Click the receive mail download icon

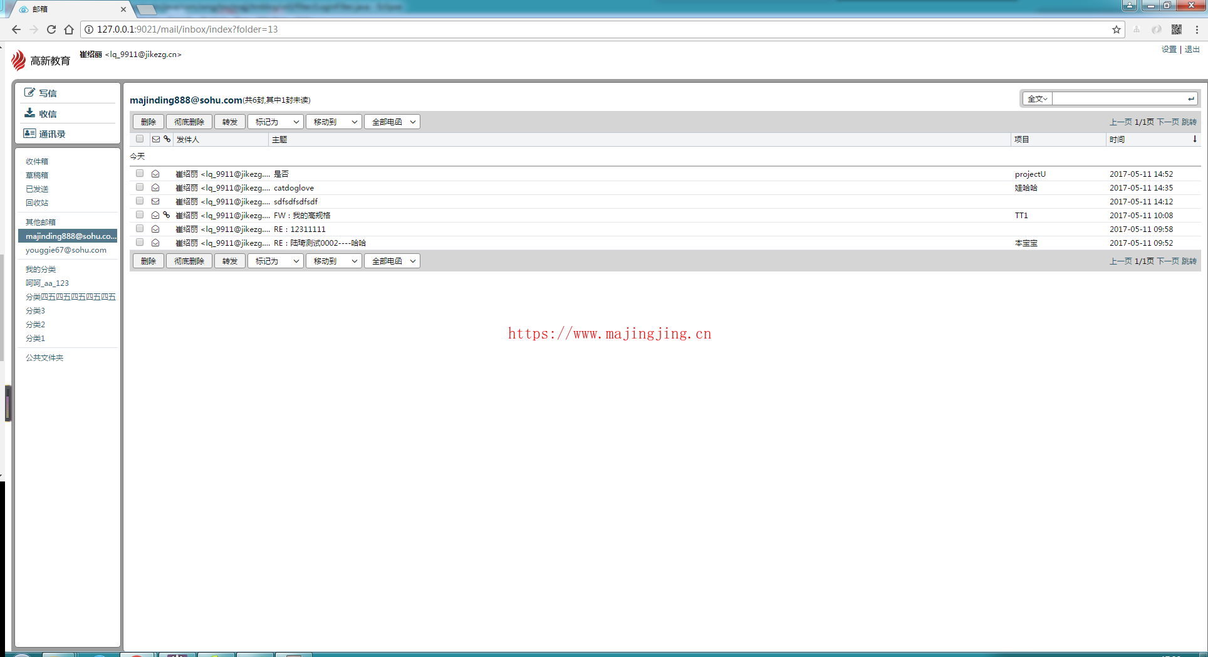(x=29, y=113)
